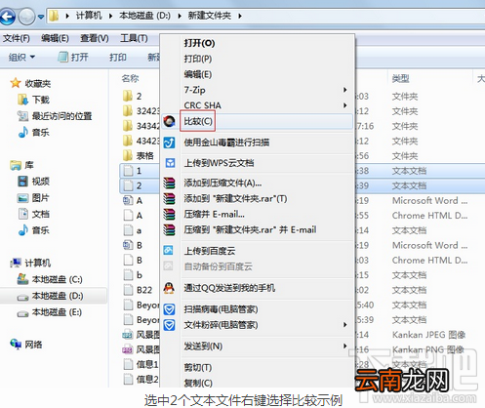
Task: Open the recent locations dropdown arrow
Action: point(41,17)
